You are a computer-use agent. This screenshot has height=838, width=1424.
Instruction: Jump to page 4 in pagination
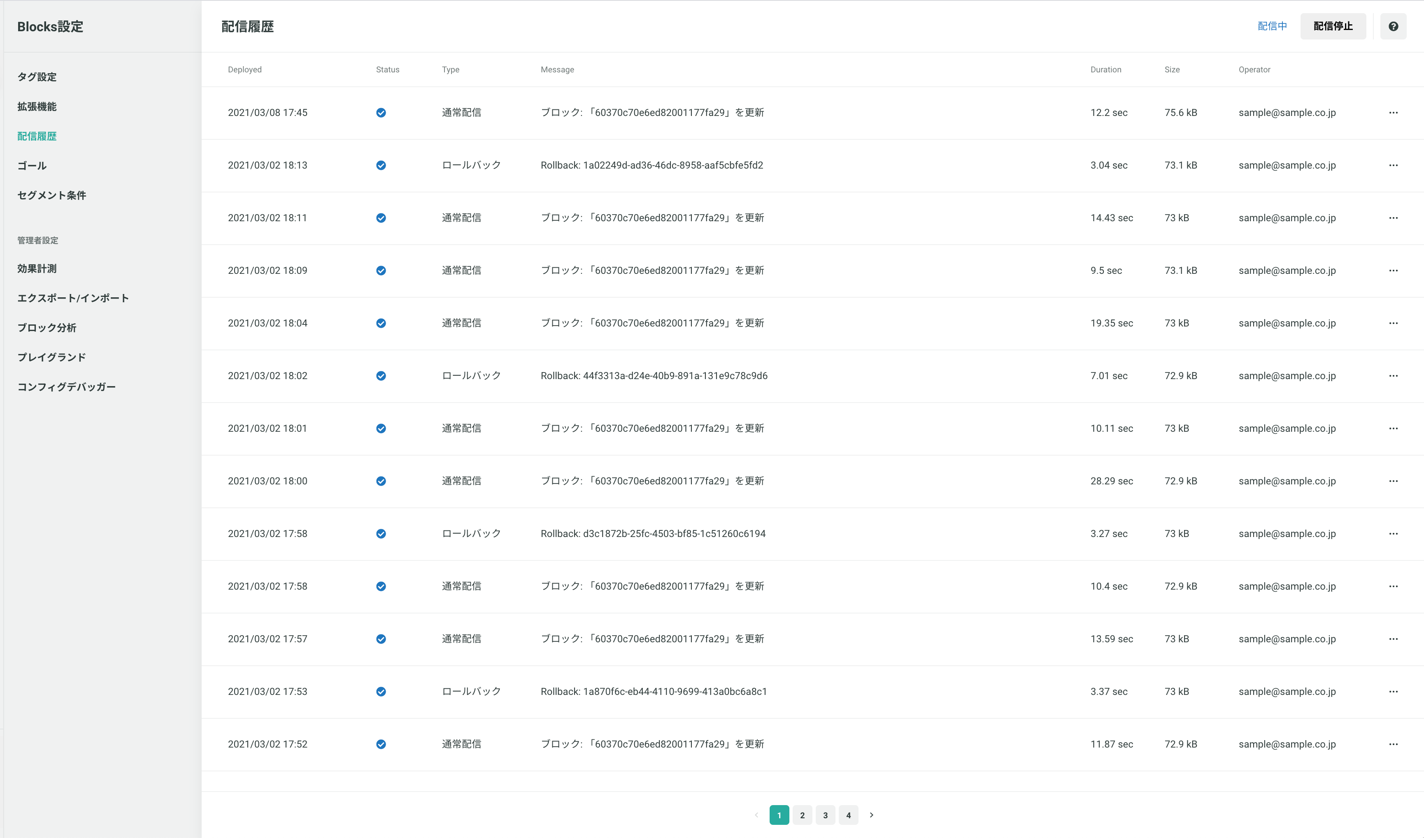coord(848,815)
